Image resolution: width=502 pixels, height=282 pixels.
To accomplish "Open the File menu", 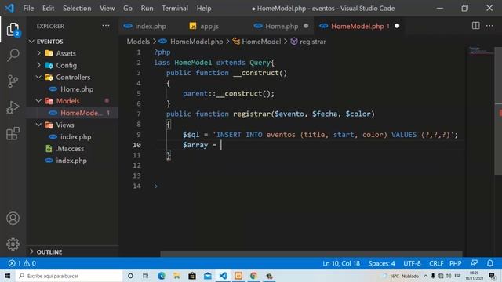I will point(28,9).
